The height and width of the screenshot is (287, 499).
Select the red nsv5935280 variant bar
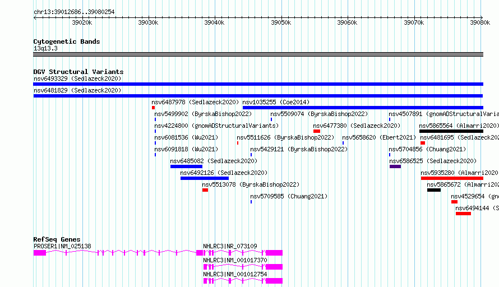point(452,178)
